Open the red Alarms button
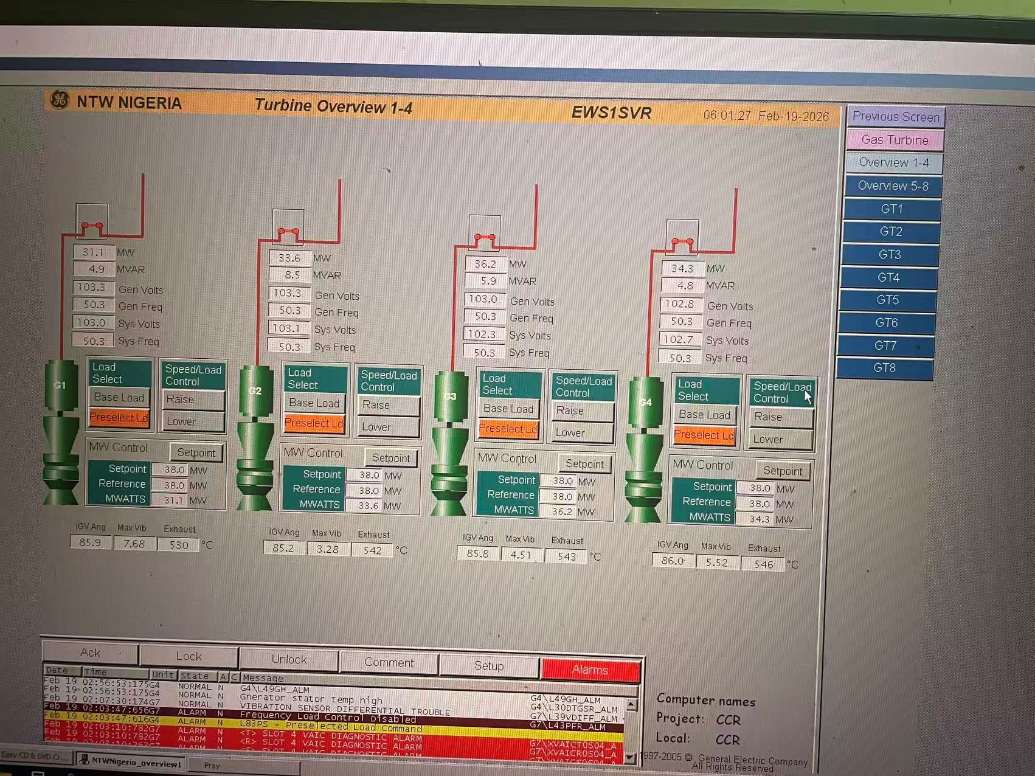This screenshot has height=776, width=1035. pyautogui.click(x=590, y=670)
